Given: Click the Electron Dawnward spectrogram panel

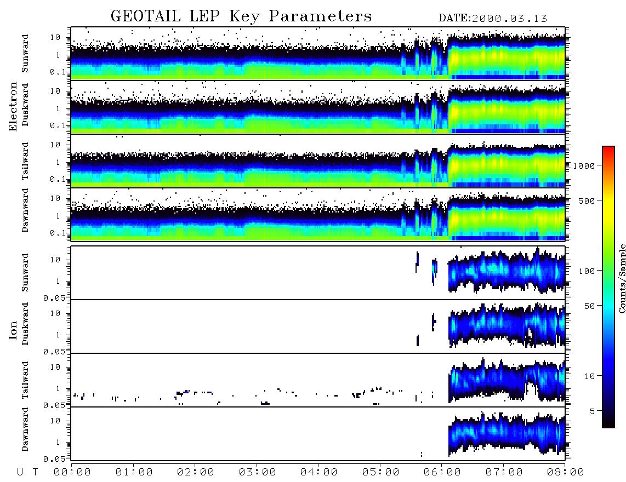Looking at the screenshot, I should click(x=318, y=215).
